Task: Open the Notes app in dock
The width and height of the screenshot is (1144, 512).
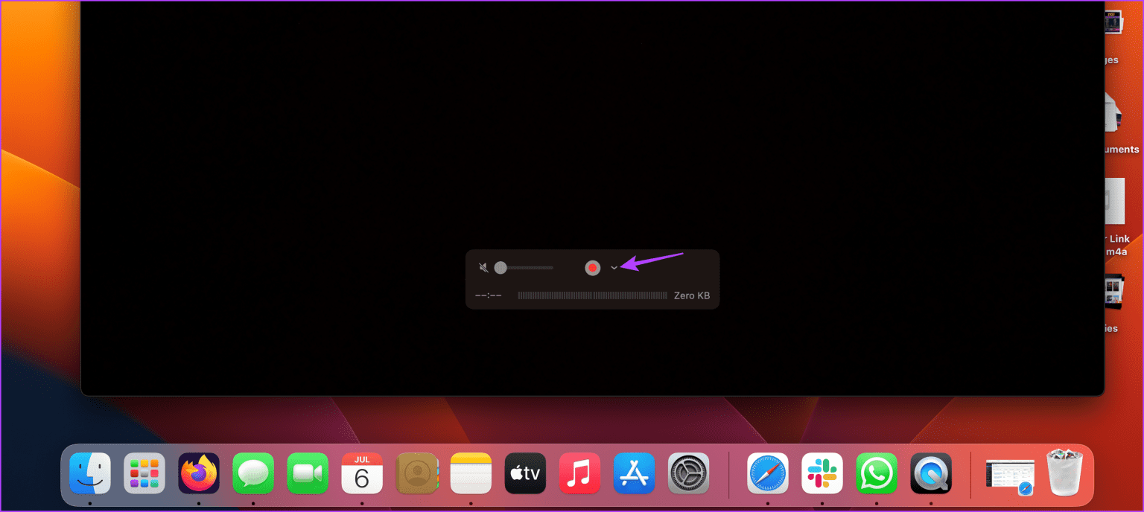Action: (x=471, y=473)
